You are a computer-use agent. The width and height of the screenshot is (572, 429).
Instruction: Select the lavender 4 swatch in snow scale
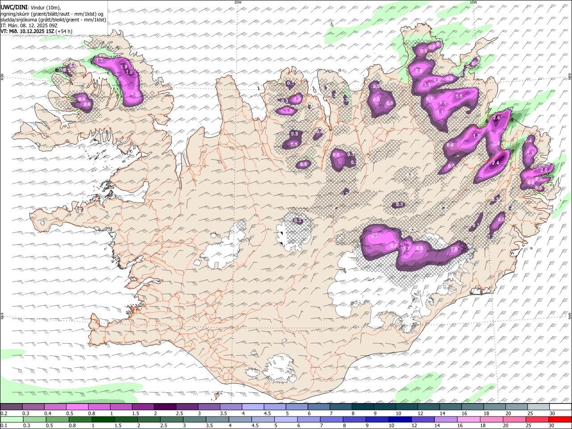(x=252, y=407)
